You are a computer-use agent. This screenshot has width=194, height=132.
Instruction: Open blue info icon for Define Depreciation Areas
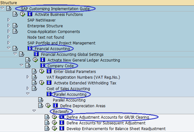coord(55,105)
